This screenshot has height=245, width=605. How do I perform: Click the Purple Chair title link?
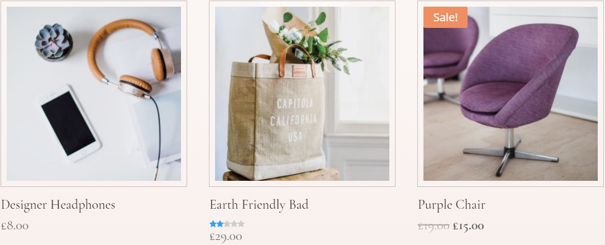point(451,205)
